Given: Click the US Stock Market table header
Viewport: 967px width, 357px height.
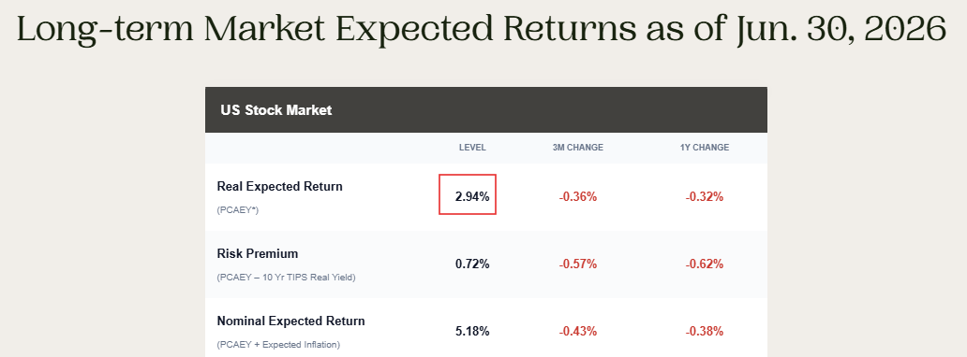Looking at the screenshot, I should (486, 110).
